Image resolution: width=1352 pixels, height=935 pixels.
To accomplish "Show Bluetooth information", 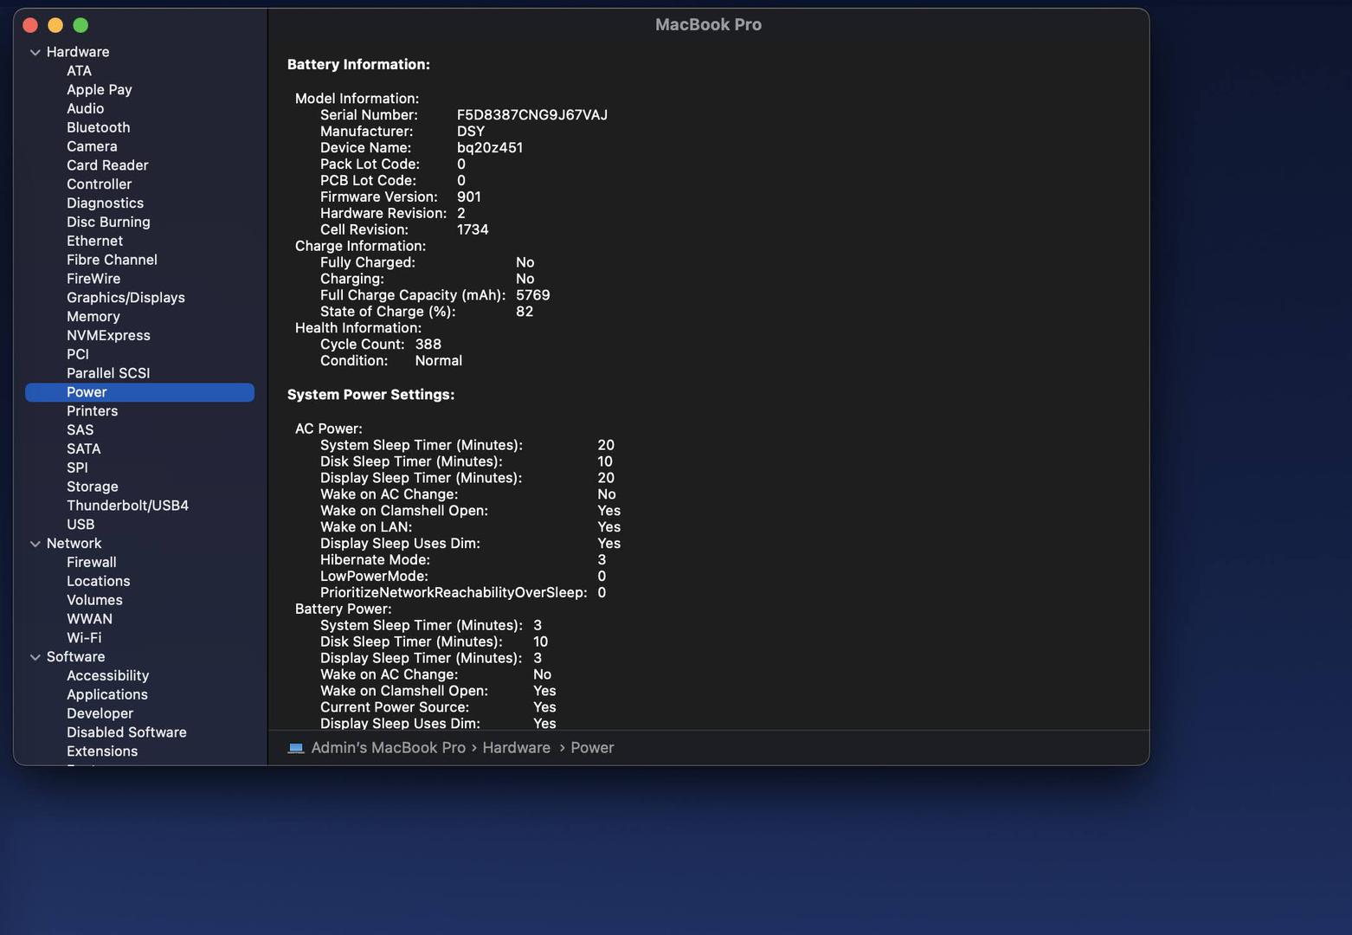I will coord(98,127).
